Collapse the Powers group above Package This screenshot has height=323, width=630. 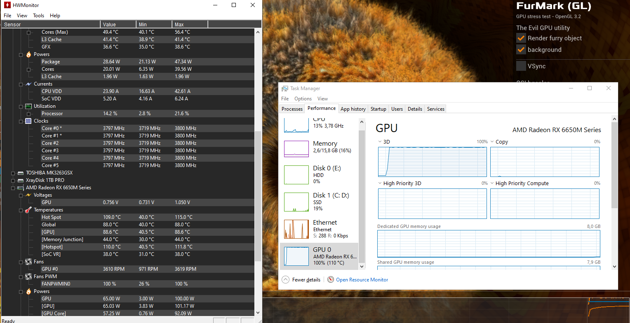point(21,55)
